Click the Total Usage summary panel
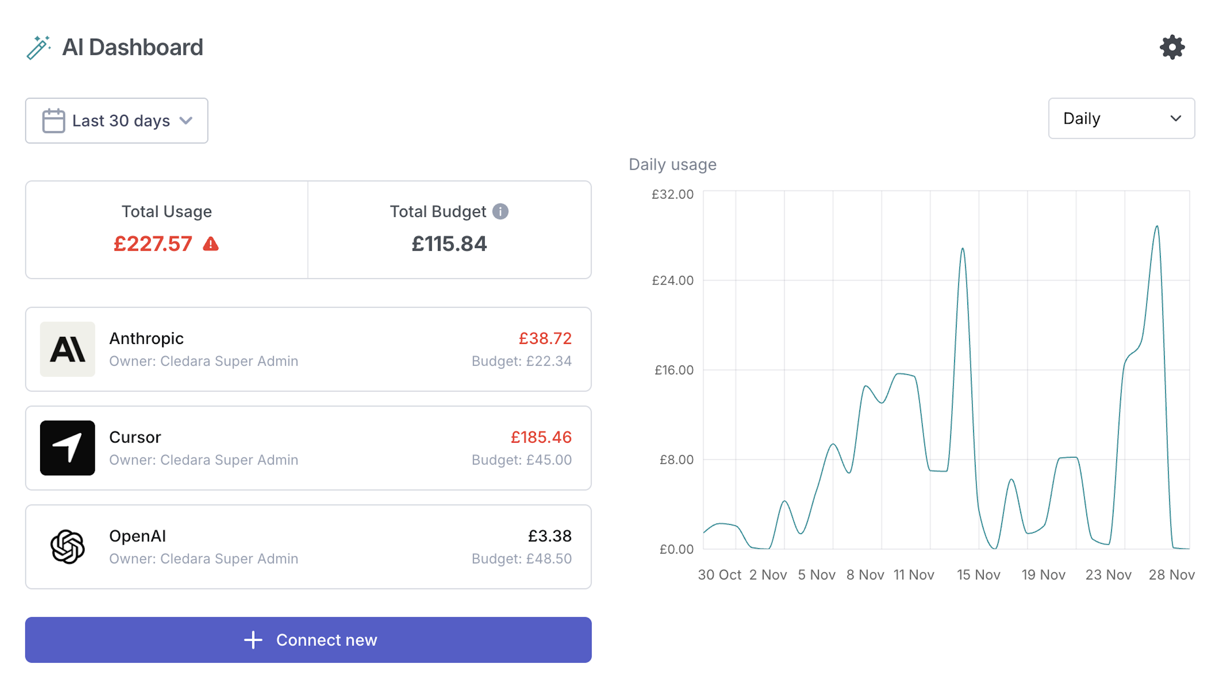Viewport: 1219px width, 687px height. (x=167, y=230)
